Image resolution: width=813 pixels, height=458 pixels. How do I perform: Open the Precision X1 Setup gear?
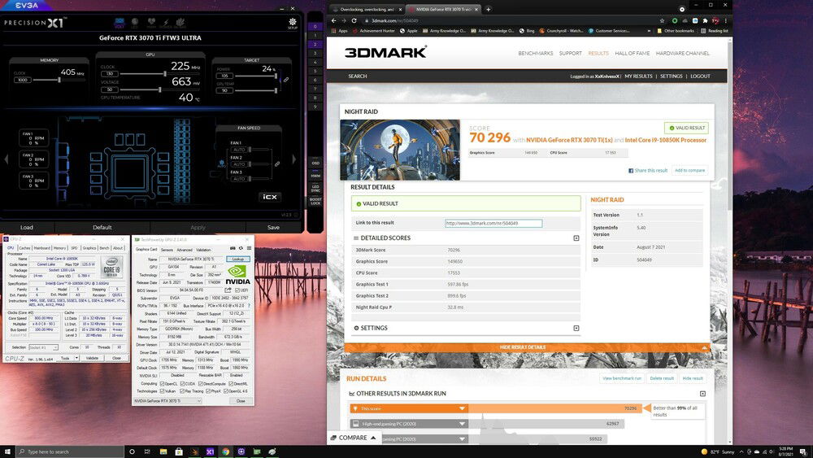point(292,23)
